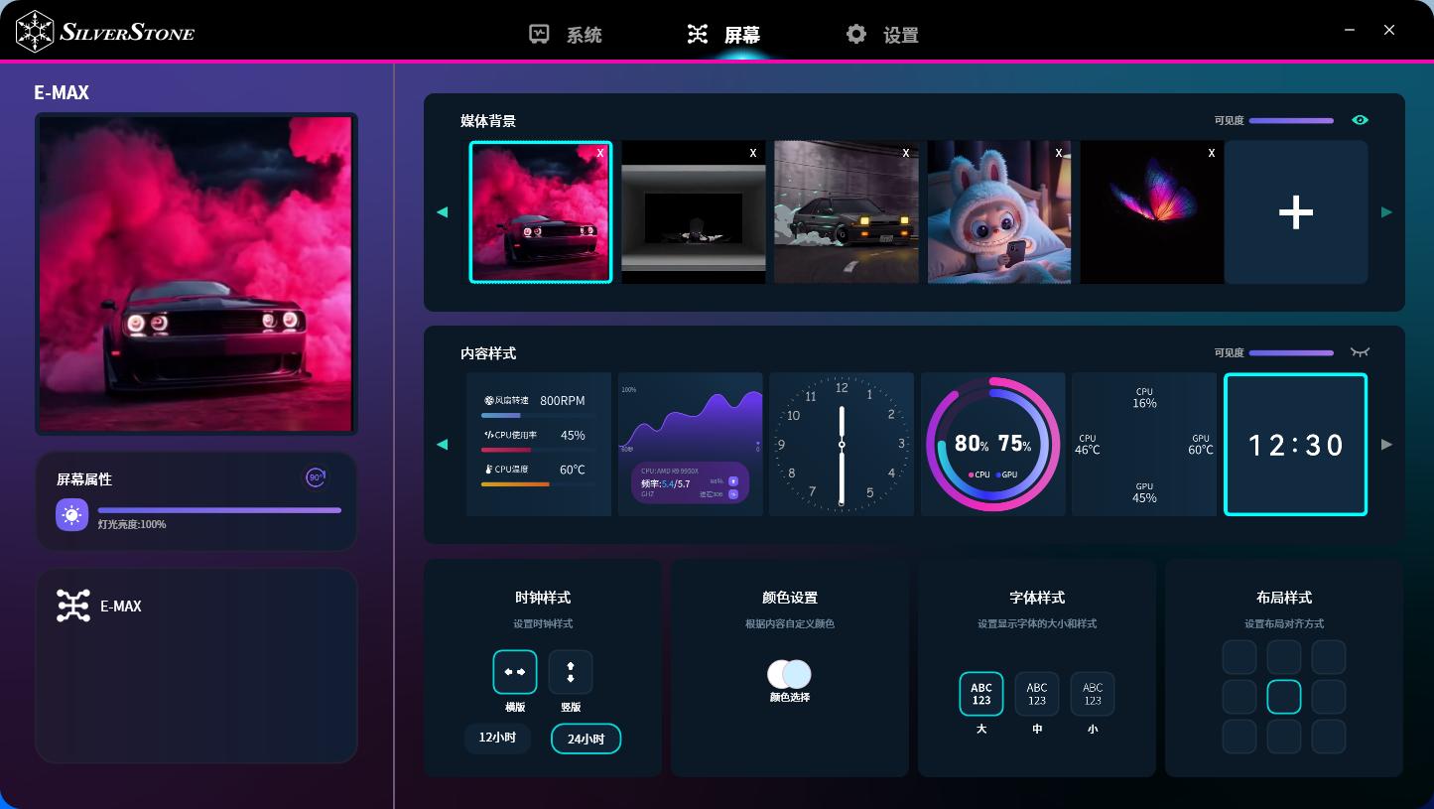This screenshot has width=1434, height=809.
Task: Select the 横版 horizontal clock layout
Action: click(x=515, y=672)
